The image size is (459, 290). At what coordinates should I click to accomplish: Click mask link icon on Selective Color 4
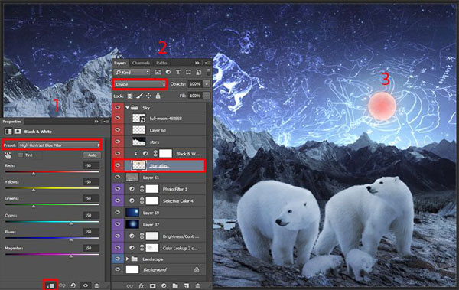coord(142,200)
